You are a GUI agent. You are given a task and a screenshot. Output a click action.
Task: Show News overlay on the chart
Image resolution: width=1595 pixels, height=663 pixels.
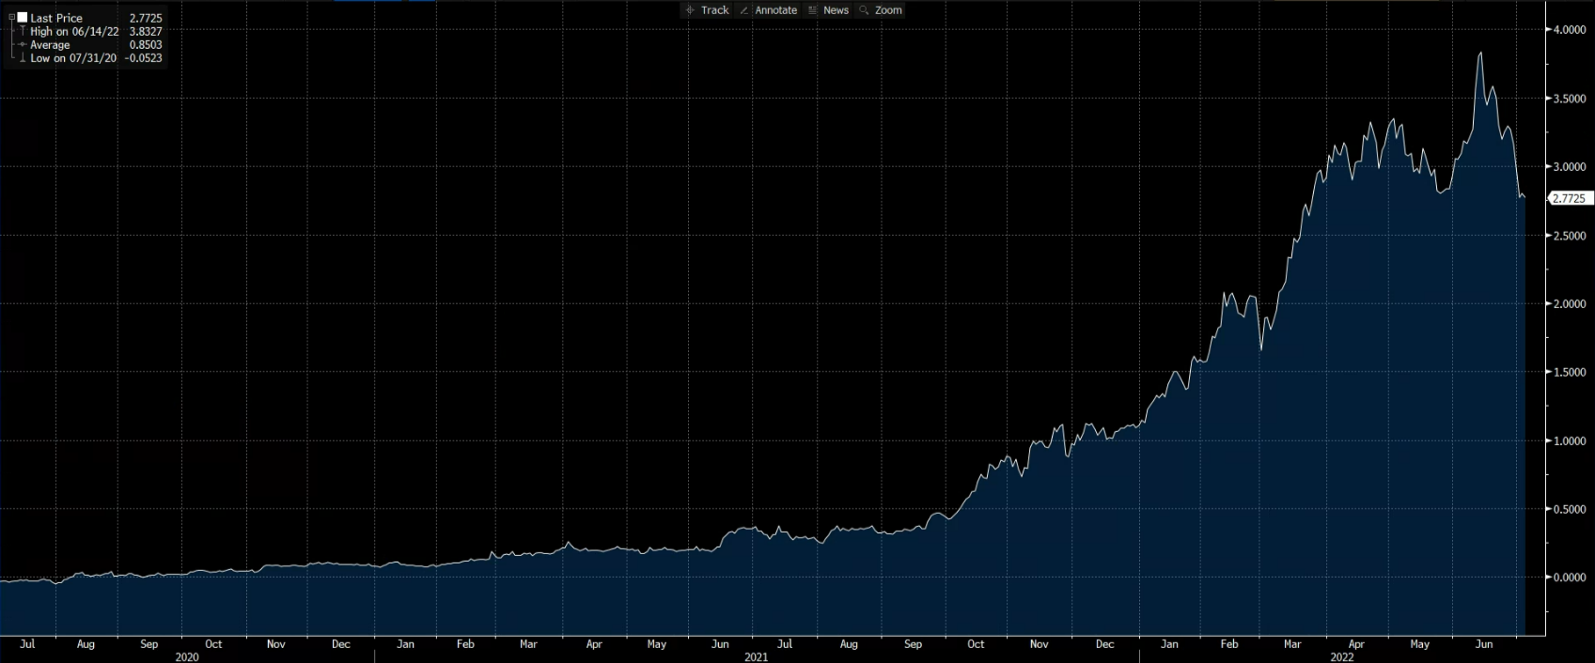(828, 10)
